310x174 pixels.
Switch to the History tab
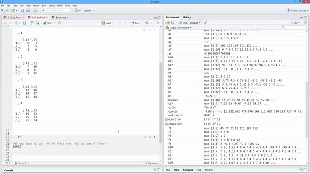coord(186,17)
